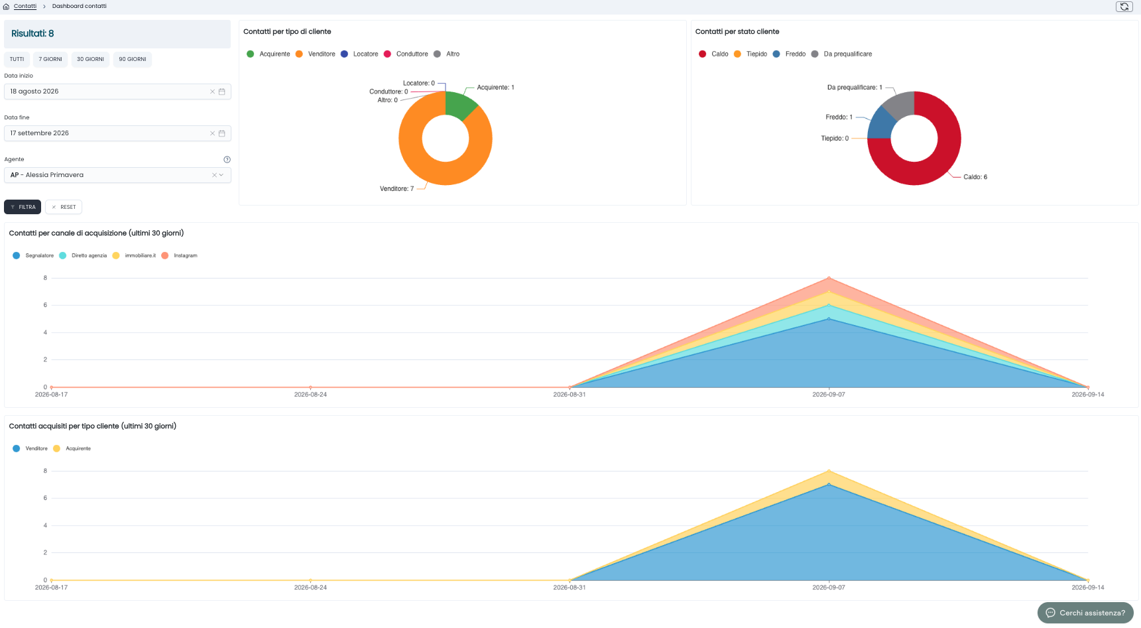Toggle Conduttore legend series

click(406, 54)
